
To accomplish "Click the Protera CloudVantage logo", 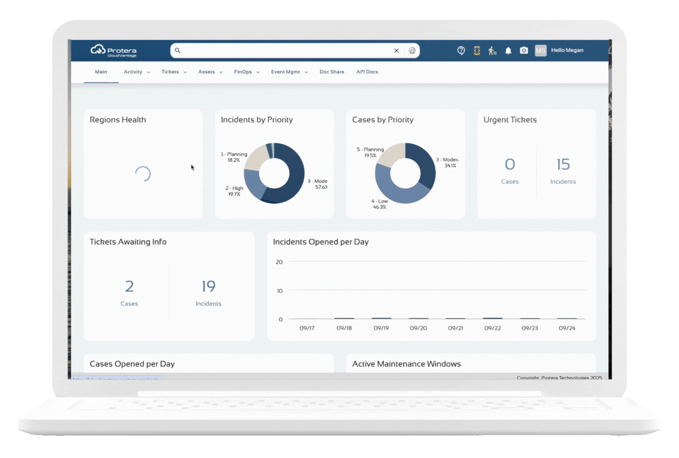I will [x=113, y=51].
